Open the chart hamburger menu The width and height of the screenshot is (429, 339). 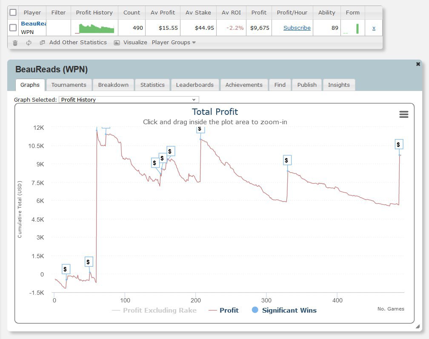coord(403,114)
